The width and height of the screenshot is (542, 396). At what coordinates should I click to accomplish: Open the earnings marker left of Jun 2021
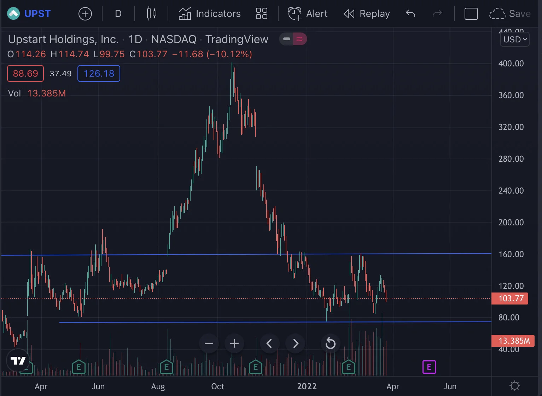pyautogui.click(x=79, y=367)
